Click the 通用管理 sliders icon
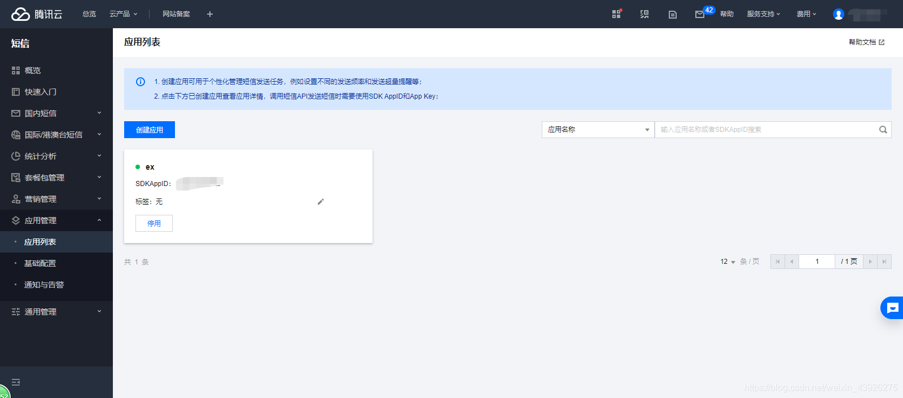This screenshot has width=903, height=398. pyautogui.click(x=16, y=312)
